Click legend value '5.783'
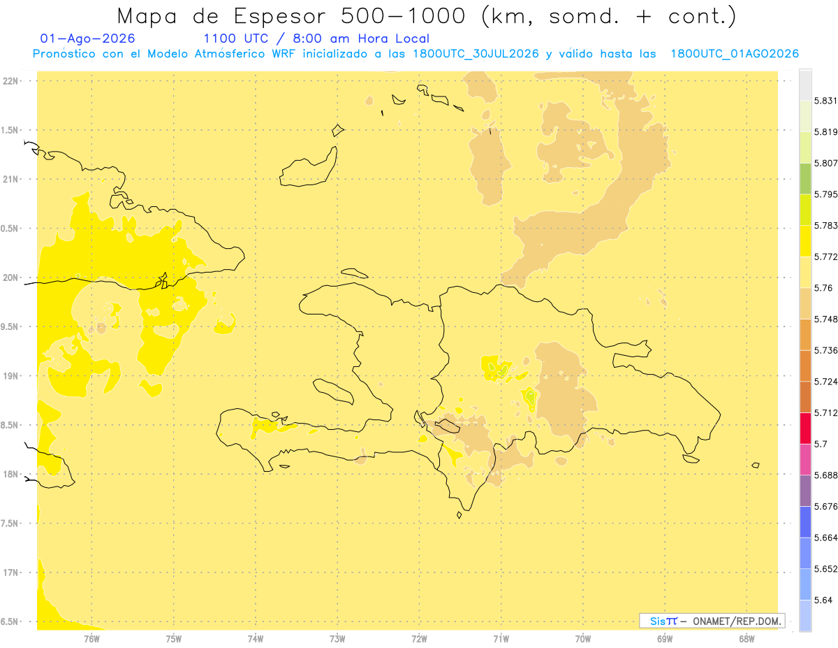The image size is (838, 648). point(826,225)
